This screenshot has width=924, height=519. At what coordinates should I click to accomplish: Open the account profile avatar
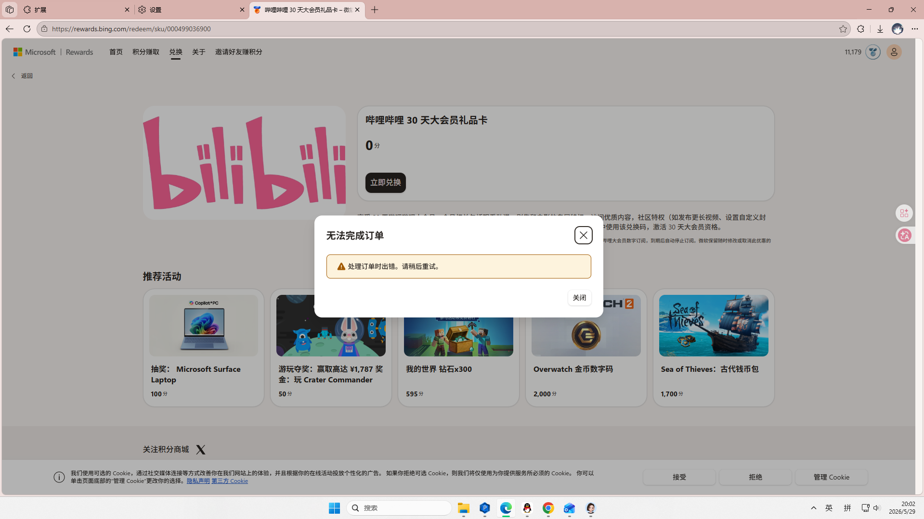click(x=894, y=52)
